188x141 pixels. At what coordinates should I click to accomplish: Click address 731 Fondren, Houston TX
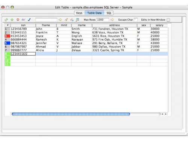tap(114, 29)
